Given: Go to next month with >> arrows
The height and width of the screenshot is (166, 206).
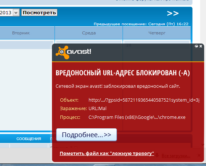Looking at the screenshot, I should 173,13.
